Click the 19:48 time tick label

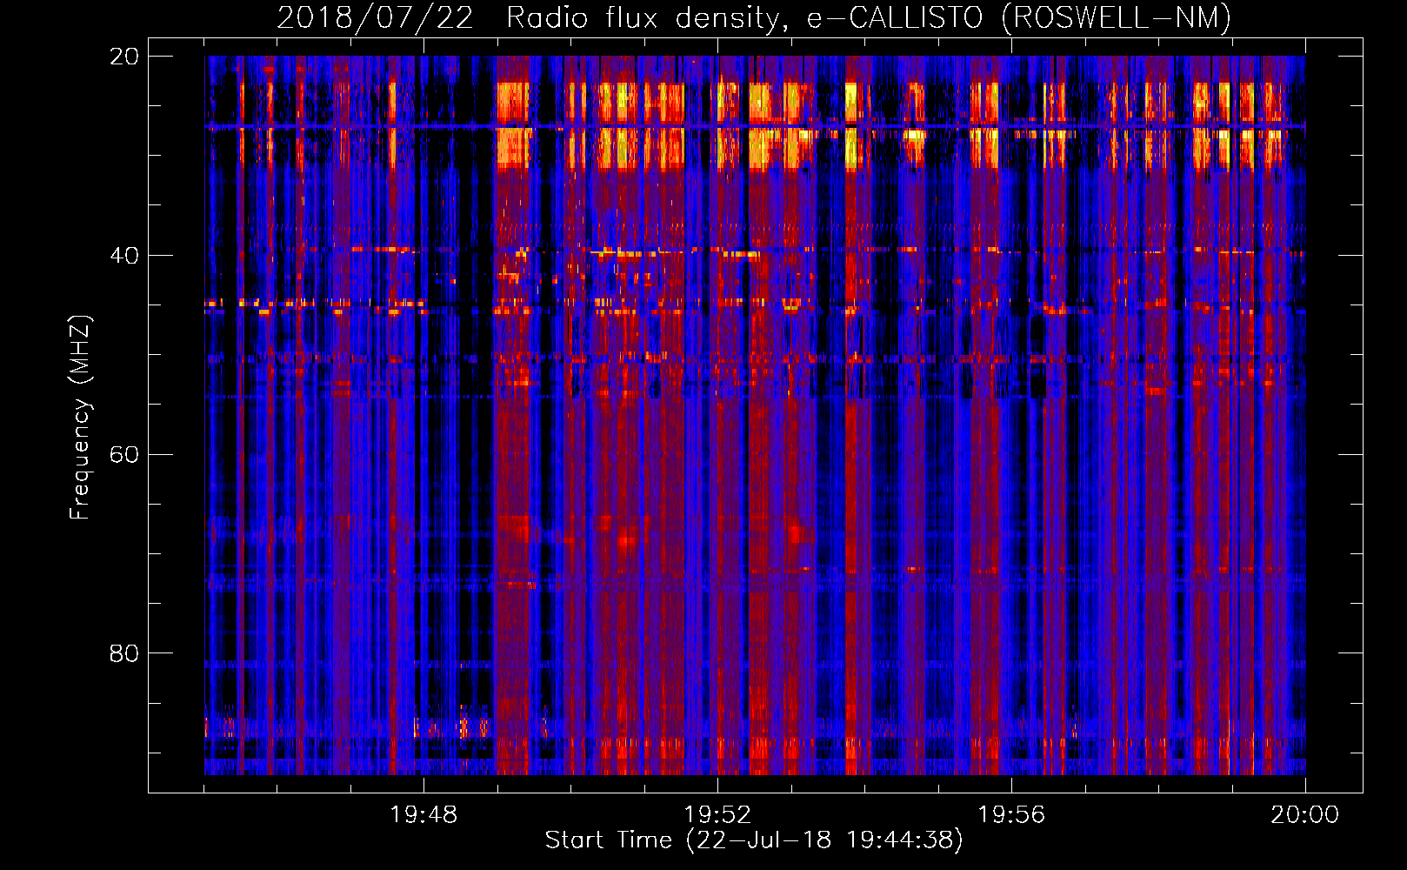coord(423,815)
